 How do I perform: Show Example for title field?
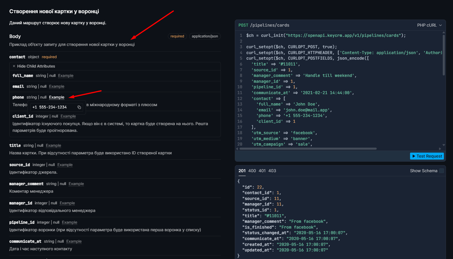(x=54, y=146)
